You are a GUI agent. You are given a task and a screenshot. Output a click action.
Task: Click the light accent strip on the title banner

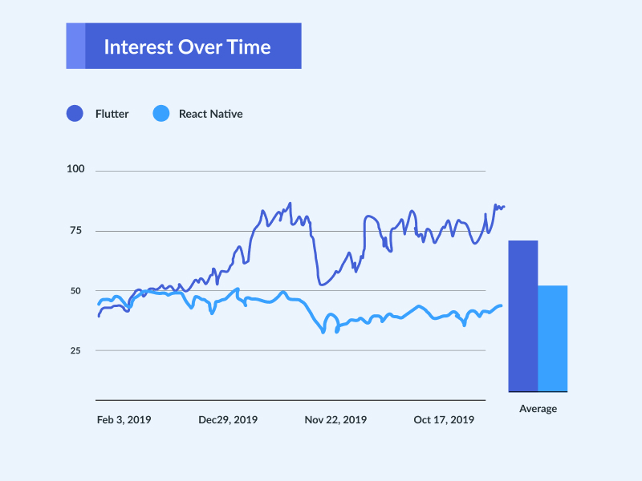click(x=75, y=46)
